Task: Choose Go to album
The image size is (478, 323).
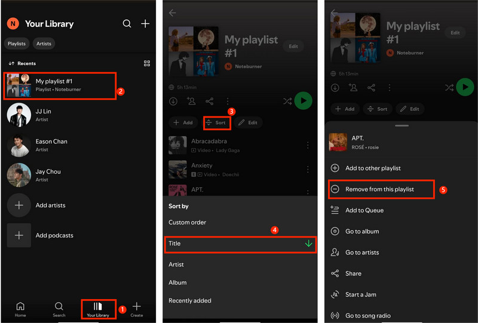Action: pos(401,231)
